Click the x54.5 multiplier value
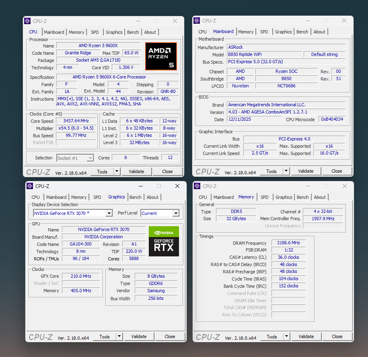Image resolution: width=368 pixels, height=357 pixels. click(x=76, y=128)
